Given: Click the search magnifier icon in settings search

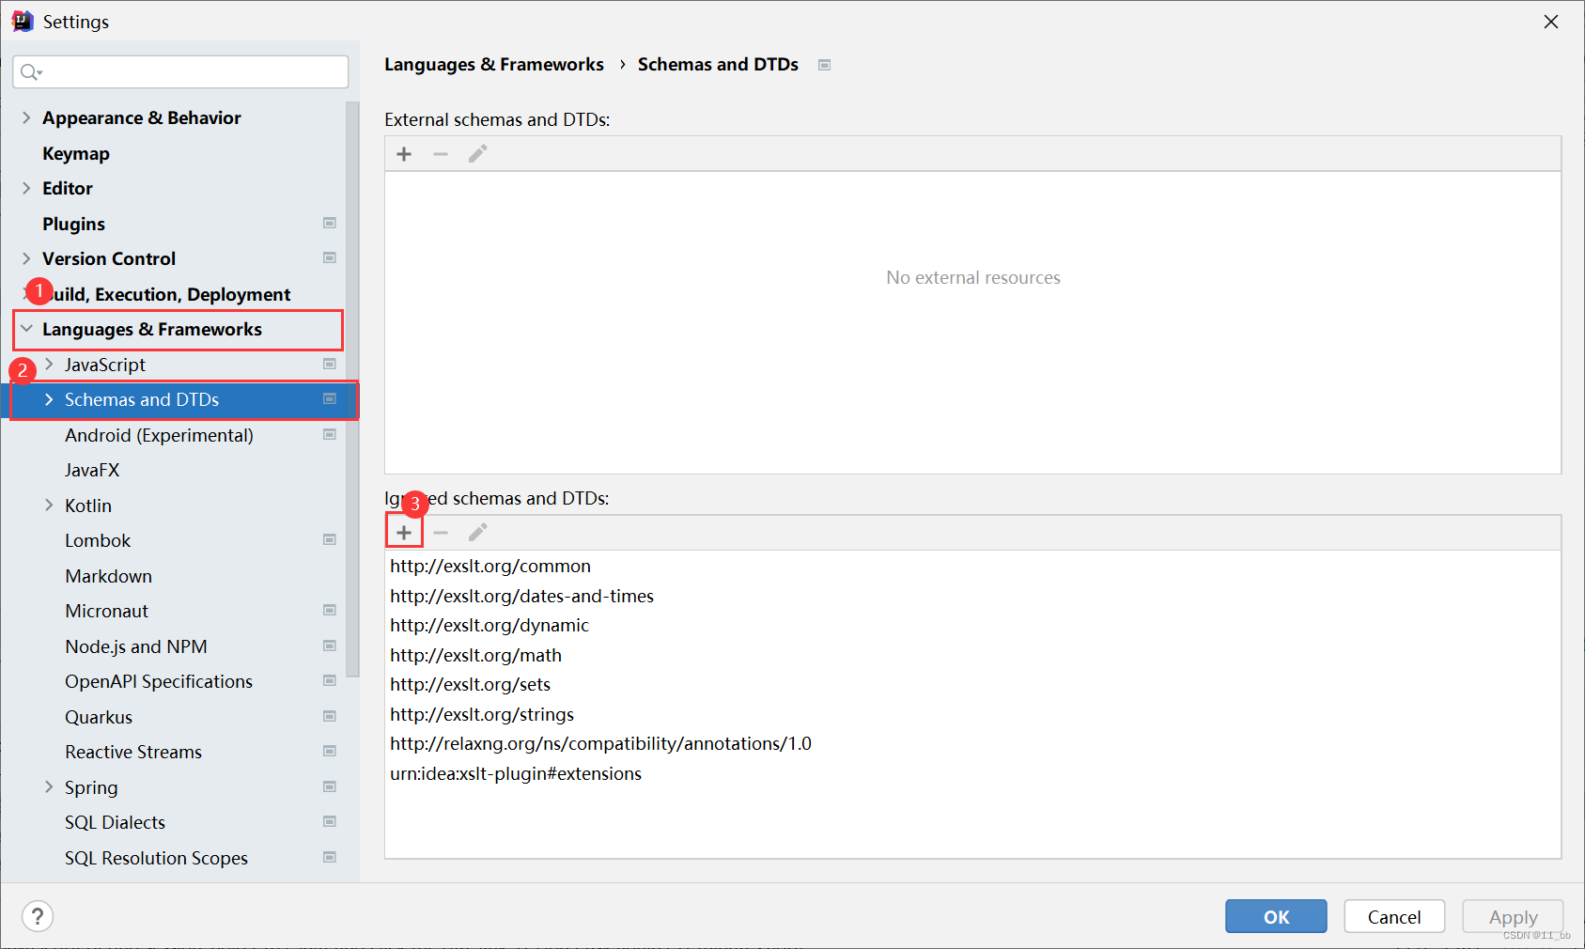Looking at the screenshot, I should 30,72.
